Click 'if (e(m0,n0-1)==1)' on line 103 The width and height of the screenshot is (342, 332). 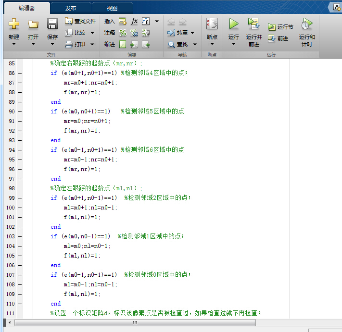tap(80, 236)
